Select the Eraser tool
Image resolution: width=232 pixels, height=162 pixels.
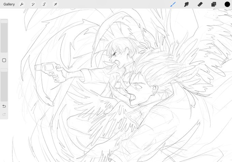[200, 4]
